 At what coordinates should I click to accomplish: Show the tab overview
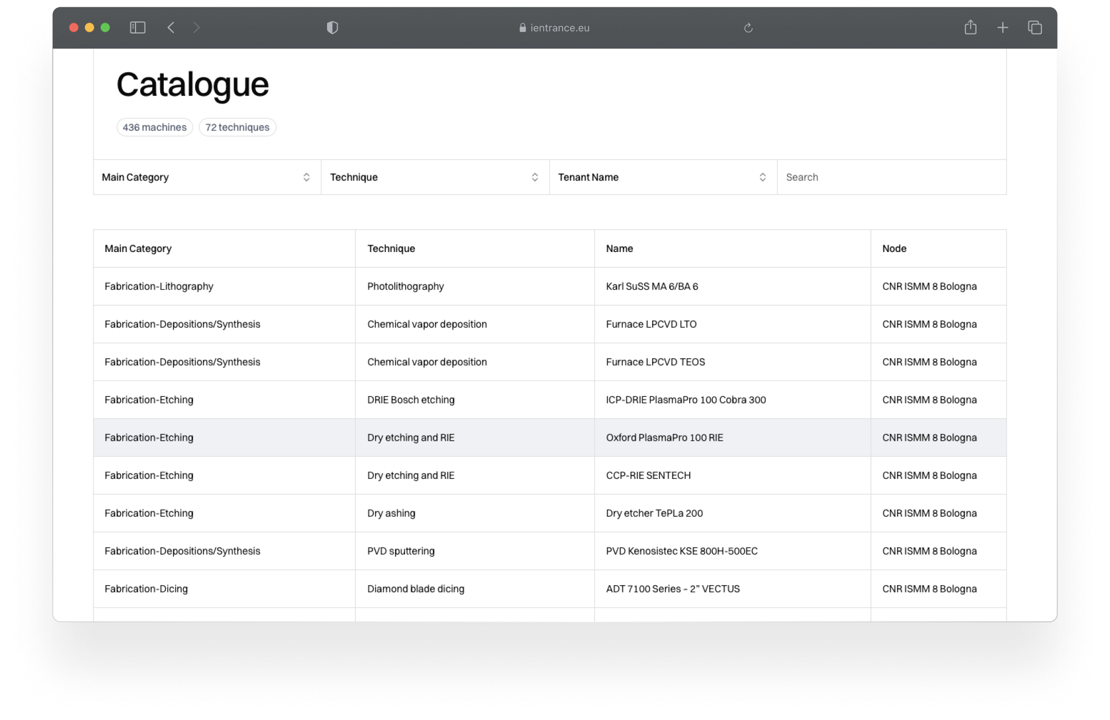[1034, 27]
